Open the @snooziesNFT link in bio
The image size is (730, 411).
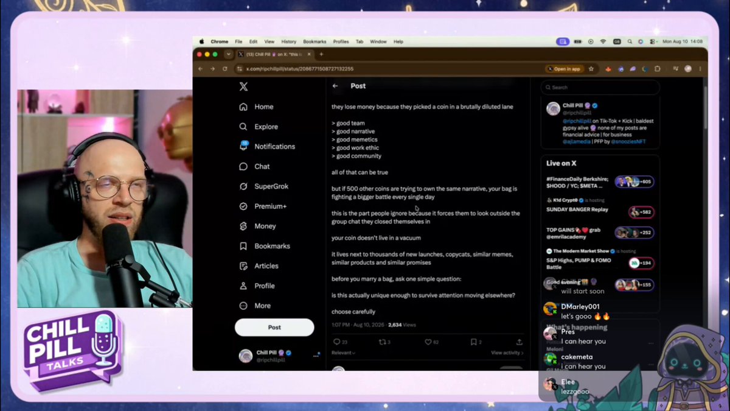(x=628, y=141)
